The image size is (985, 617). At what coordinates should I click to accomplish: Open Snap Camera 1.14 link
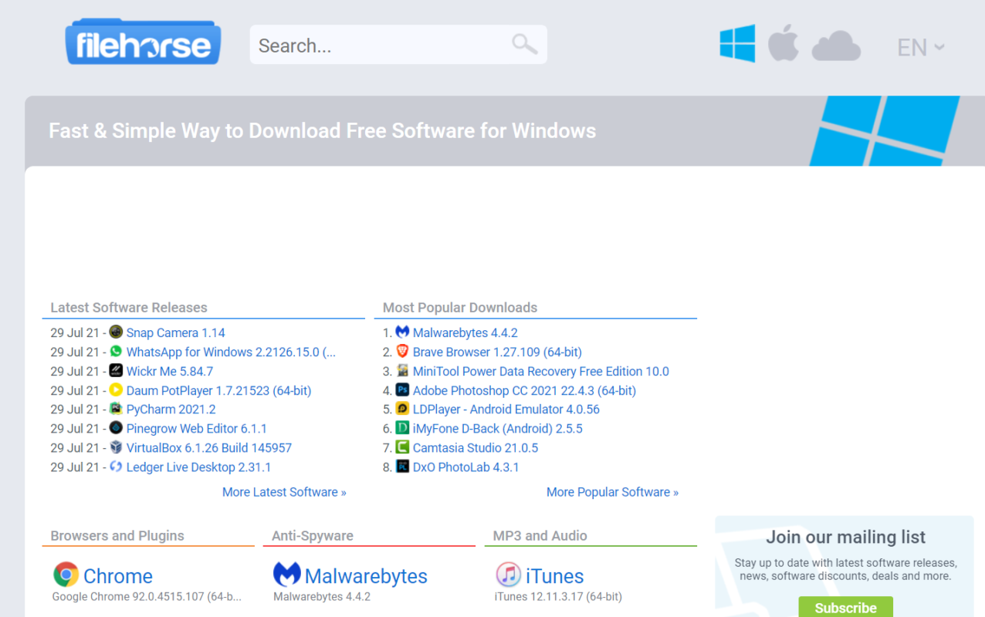point(175,333)
